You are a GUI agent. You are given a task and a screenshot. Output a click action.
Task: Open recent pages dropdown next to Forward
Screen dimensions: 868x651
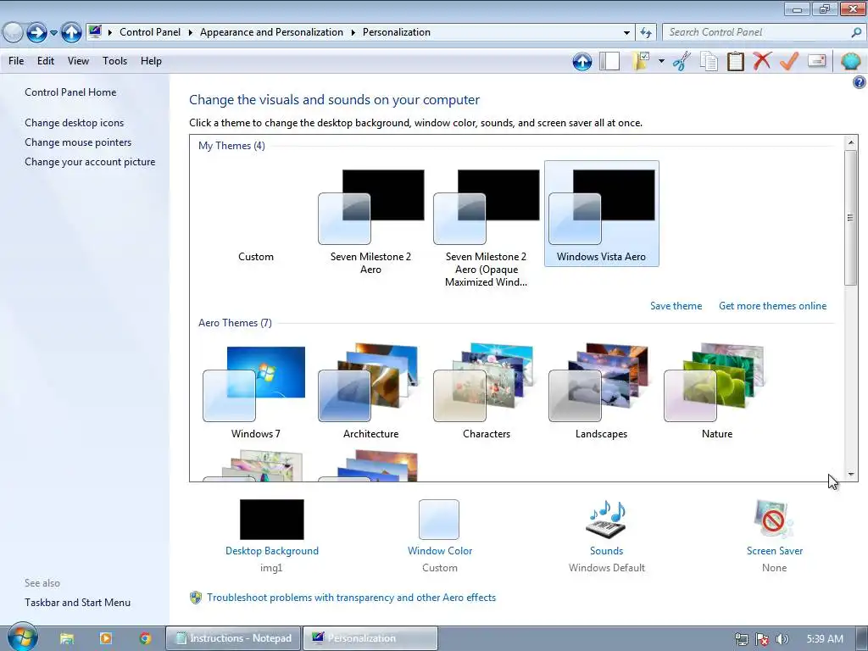click(53, 33)
